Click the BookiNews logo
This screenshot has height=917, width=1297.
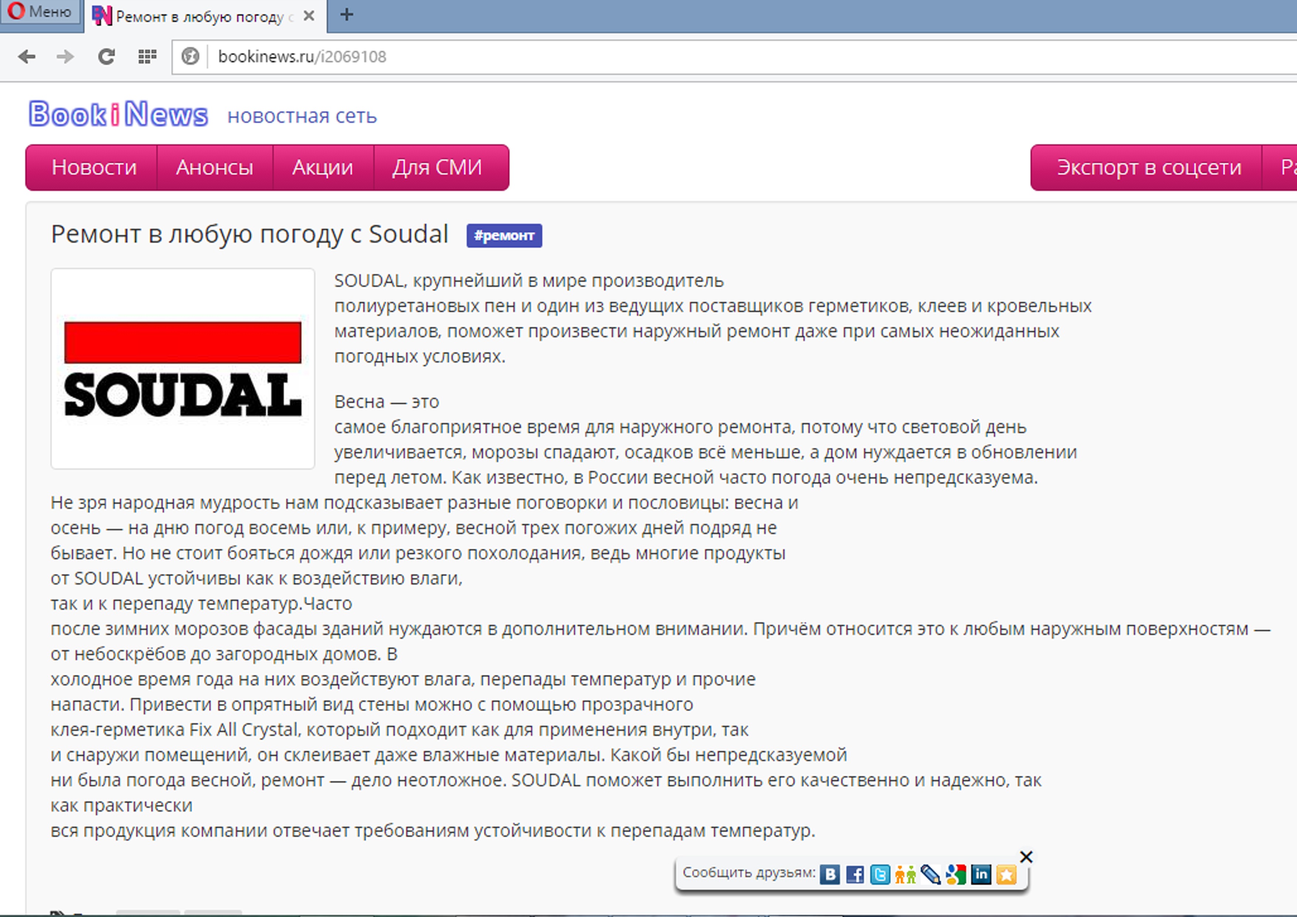[x=119, y=114]
